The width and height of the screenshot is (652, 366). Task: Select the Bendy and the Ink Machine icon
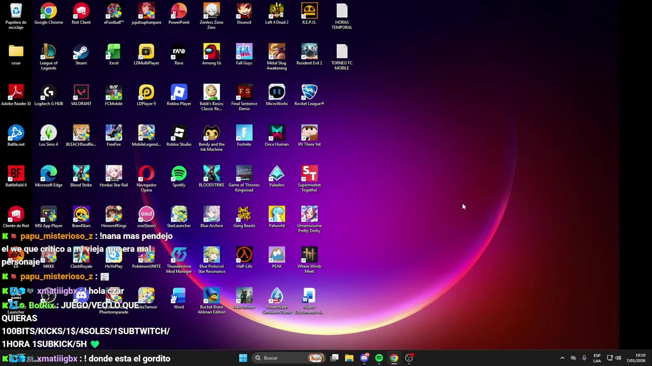tap(211, 138)
